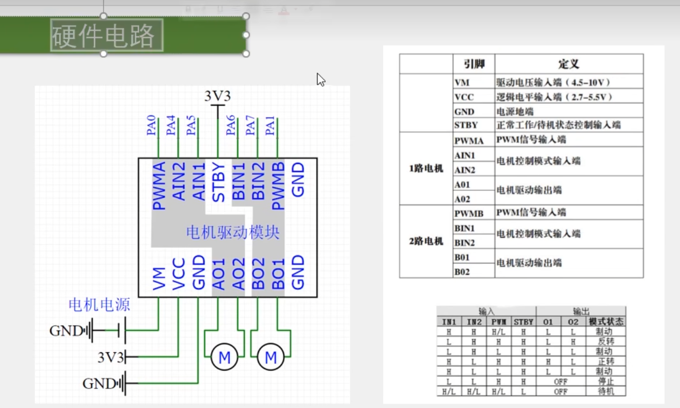Screen dimensions: 680x408
Task: Click the text alignment icon in toolbar
Action: coord(235,9)
